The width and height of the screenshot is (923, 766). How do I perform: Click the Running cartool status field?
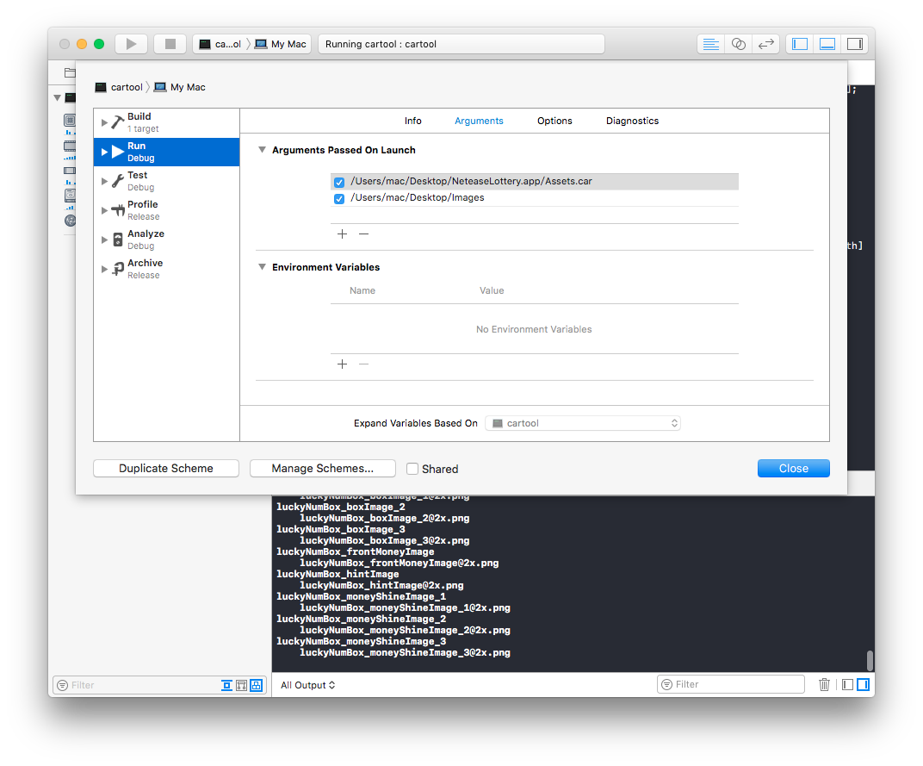click(461, 44)
